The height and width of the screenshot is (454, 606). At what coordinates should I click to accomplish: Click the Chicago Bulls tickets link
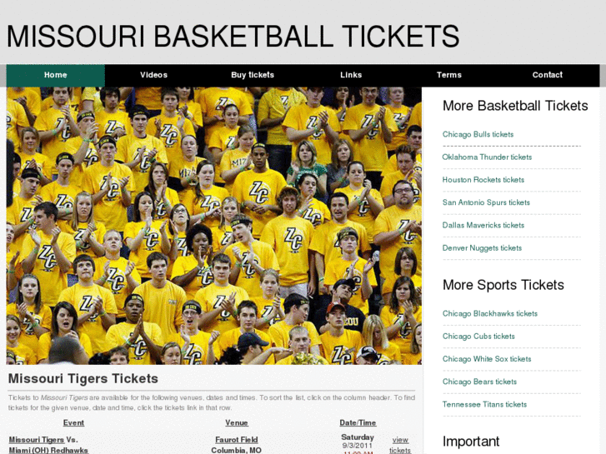pyautogui.click(x=478, y=134)
